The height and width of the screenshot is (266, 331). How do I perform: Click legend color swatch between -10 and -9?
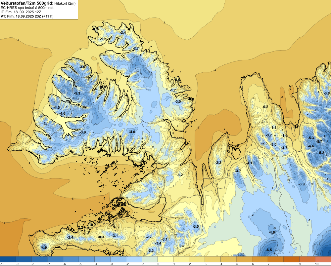(x=8, y=259)
